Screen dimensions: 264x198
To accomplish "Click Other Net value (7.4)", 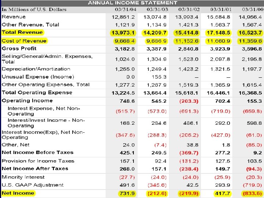I will coord(161,145).
